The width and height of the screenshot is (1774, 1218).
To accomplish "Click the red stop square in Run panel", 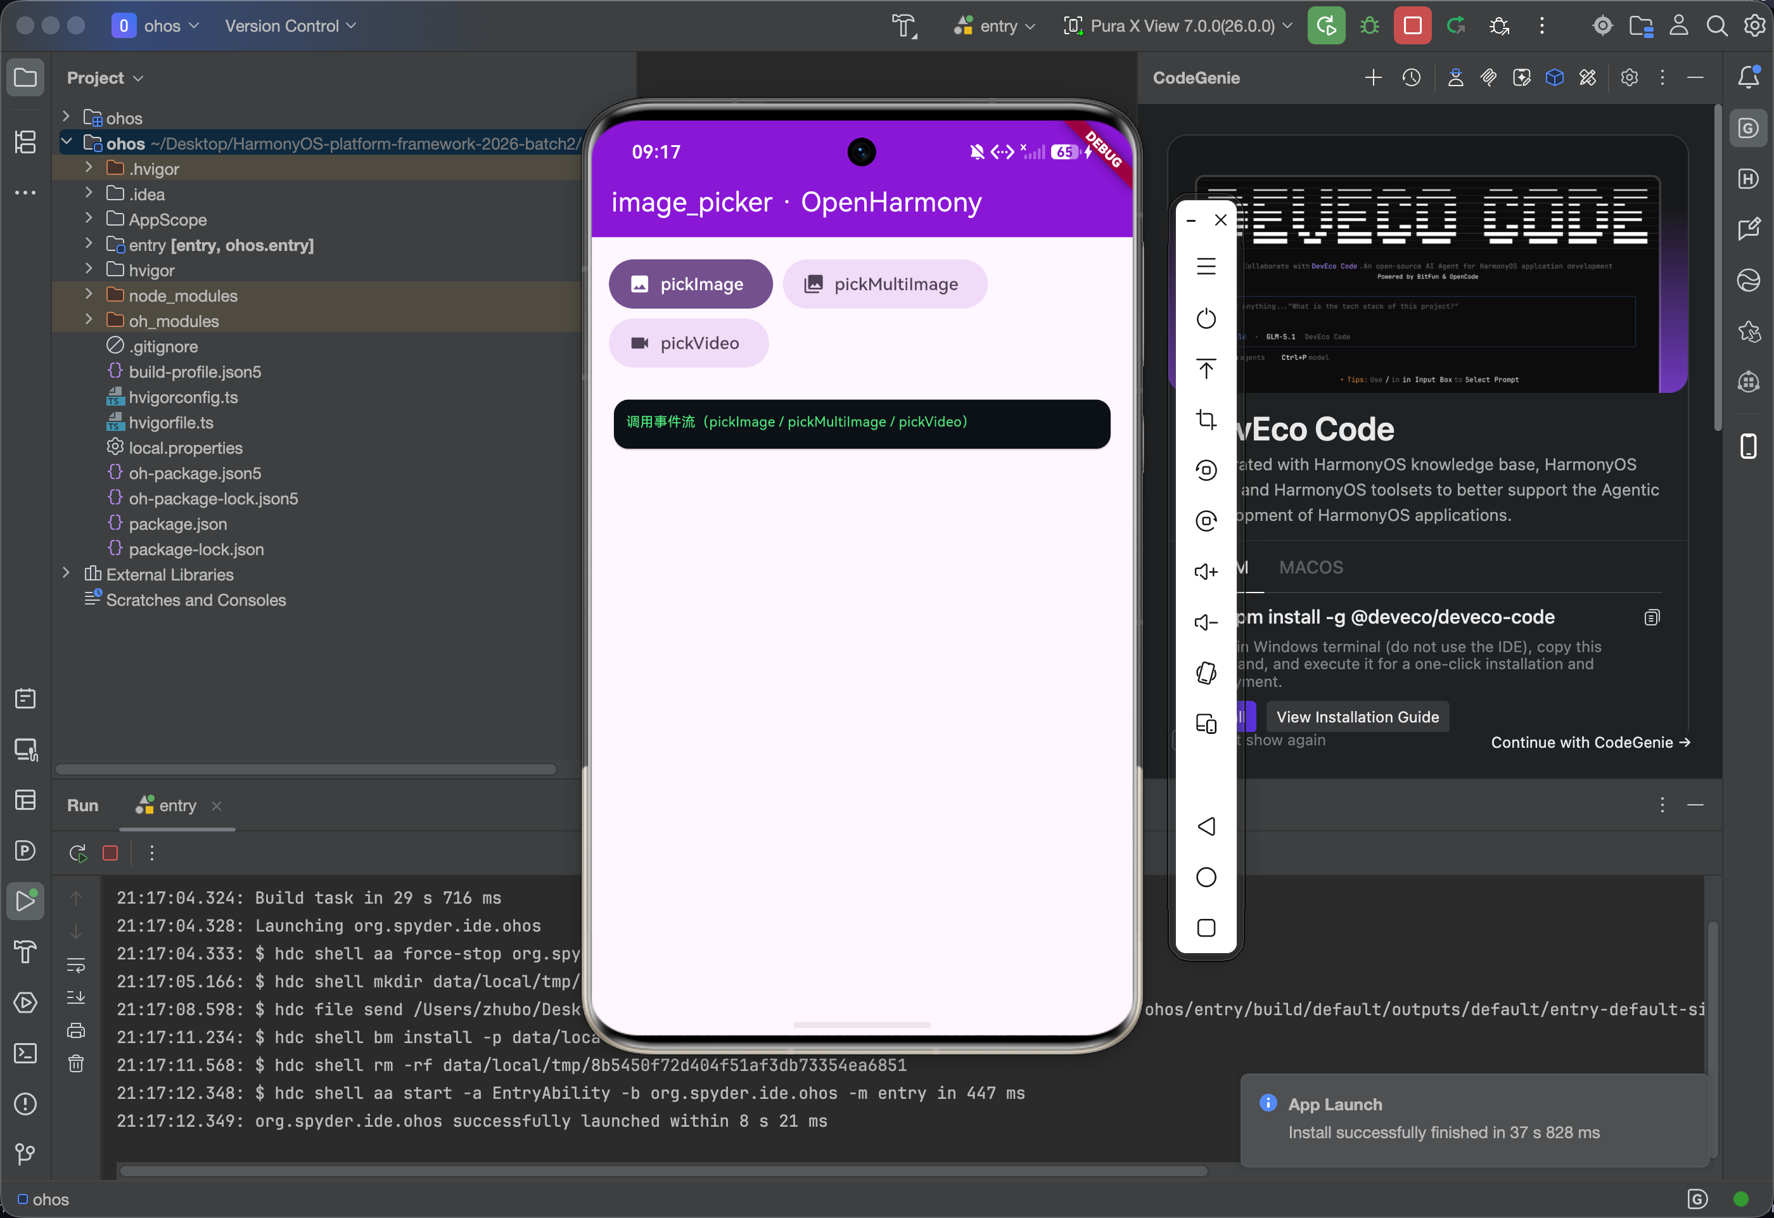I will (110, 853).
